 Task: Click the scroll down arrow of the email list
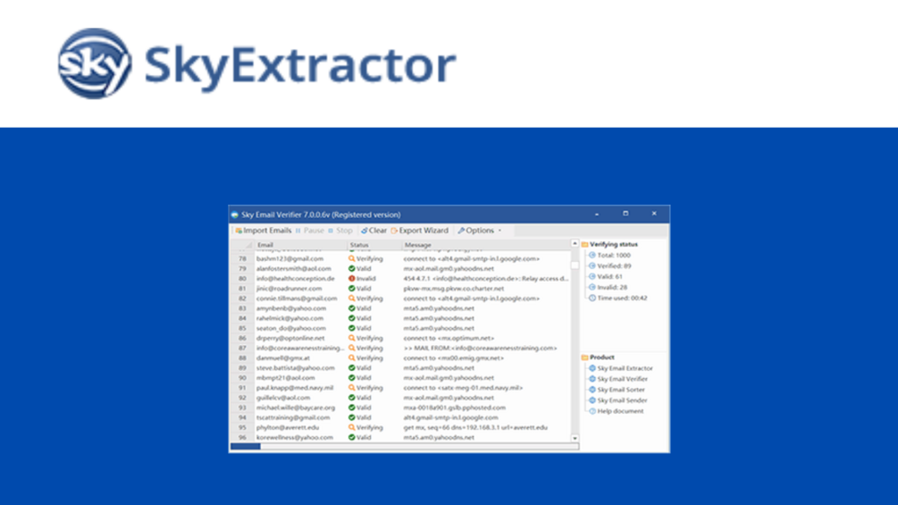point(575,438)
